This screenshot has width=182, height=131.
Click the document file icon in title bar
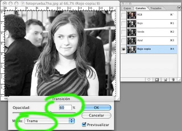23,4
